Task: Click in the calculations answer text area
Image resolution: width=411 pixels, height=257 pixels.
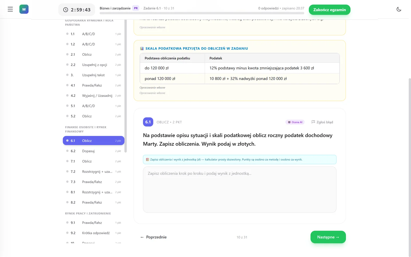Action: (239, 190)
